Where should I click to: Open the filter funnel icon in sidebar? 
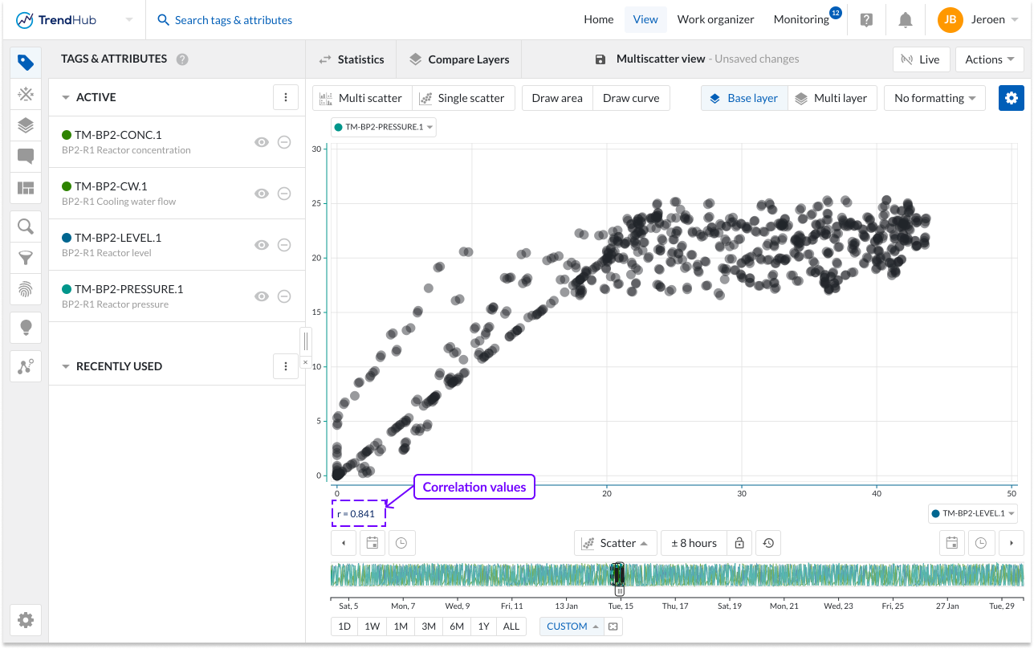[x=26, y=258]
